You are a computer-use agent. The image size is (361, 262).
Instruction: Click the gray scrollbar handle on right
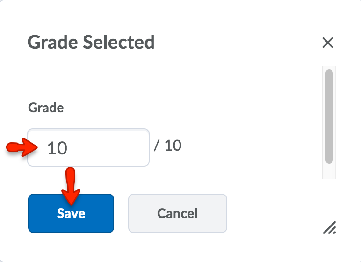(x=329, y=116)
